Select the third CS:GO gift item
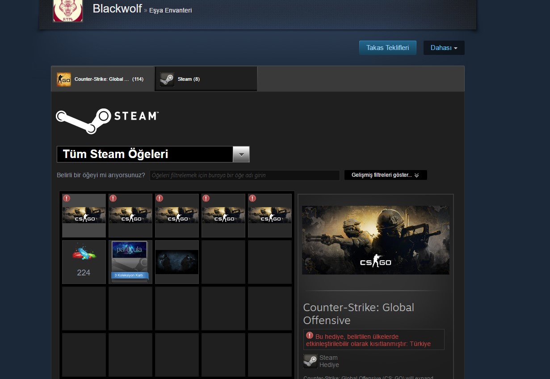The width and height of the screenshot is (550, 379). click(177, 215)
